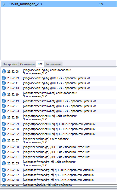The height and width of the screenshot is (190, 117).
Task: Switch to the Остановка tab
Action: coord(27,64)
